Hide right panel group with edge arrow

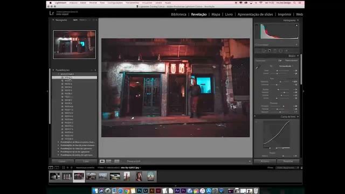[x=303, y=91]
